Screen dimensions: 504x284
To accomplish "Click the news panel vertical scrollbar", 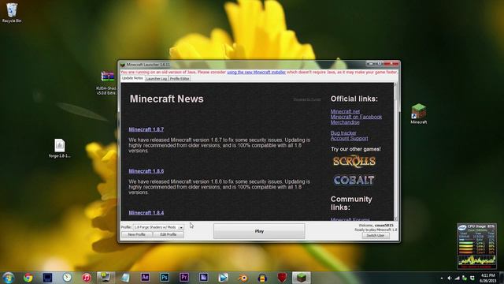I will [395, 151].
